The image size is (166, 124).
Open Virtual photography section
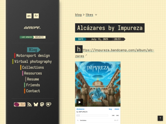pyautogui.click(x=32, y=62)
